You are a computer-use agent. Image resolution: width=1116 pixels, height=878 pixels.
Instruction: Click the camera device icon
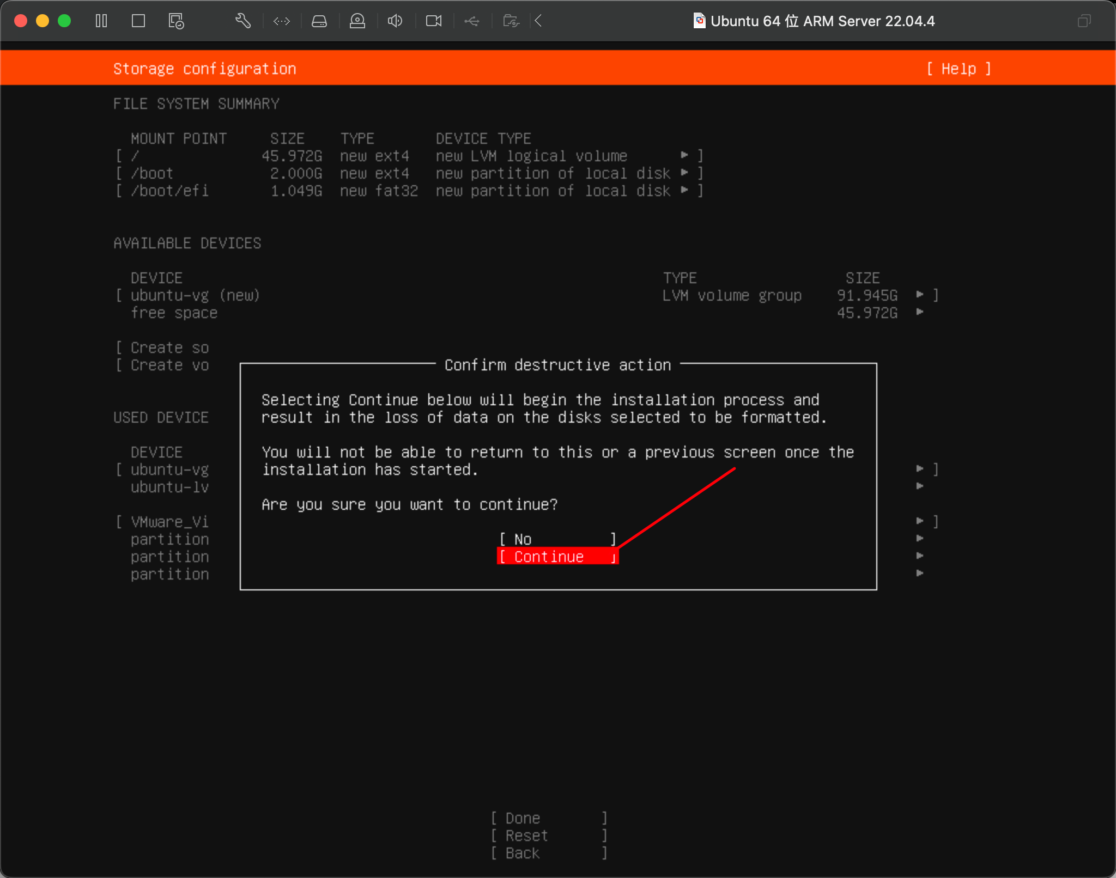pos(434,21)
